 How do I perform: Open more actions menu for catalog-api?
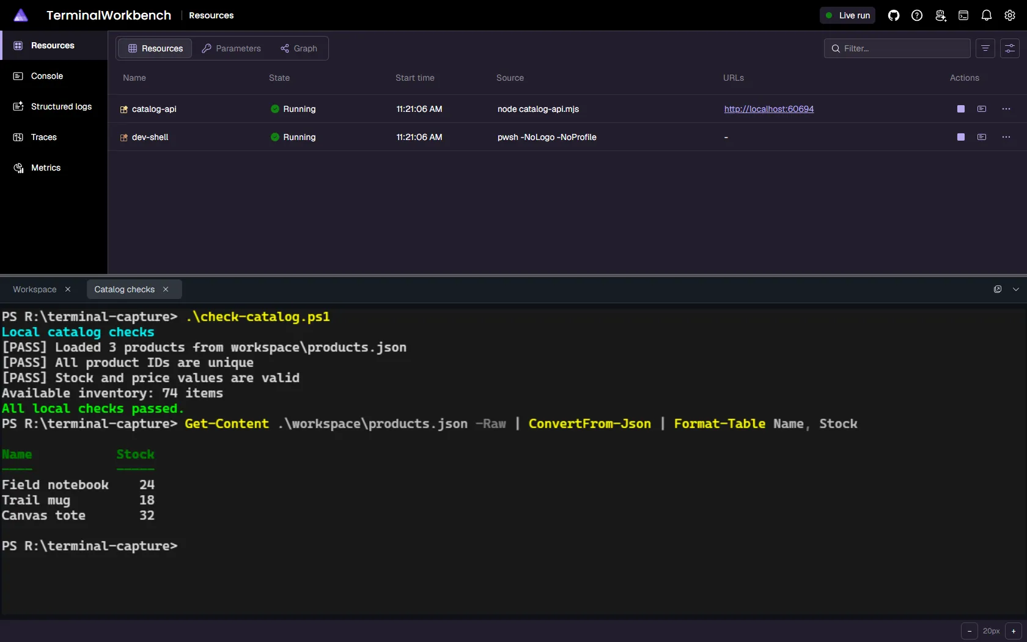(1006, 109)
